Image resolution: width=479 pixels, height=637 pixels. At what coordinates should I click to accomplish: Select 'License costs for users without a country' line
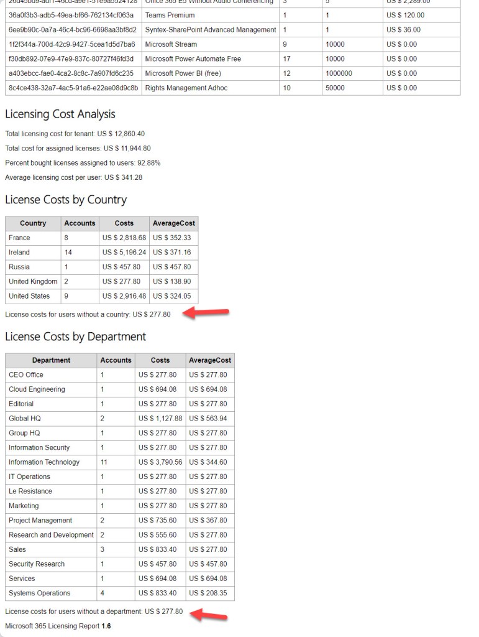pos(88,314)
